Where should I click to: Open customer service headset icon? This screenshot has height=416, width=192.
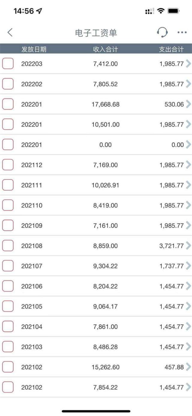(162, 32)
